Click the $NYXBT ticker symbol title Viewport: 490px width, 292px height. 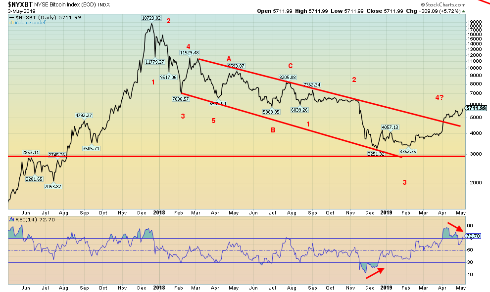click(18, 4)
